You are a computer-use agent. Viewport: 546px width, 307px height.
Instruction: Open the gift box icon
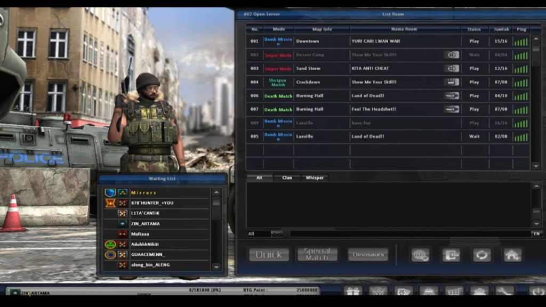[353, 292]
